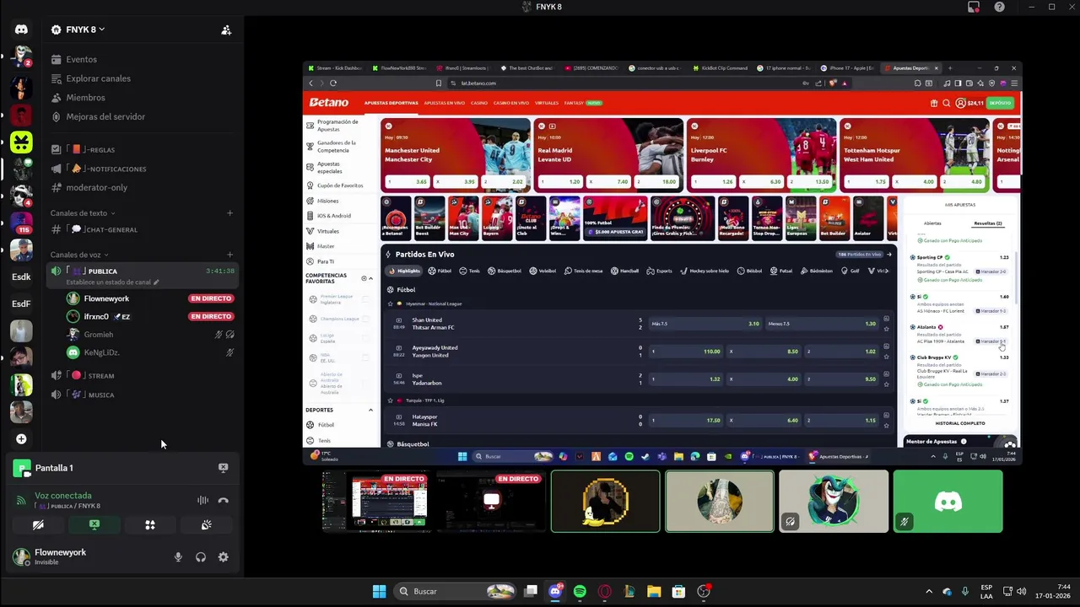This screenshot has height=607, width=1080.
Task: Watch ifrxnc0's EN DIRECTO stream badge
Action: click(210, 316)
